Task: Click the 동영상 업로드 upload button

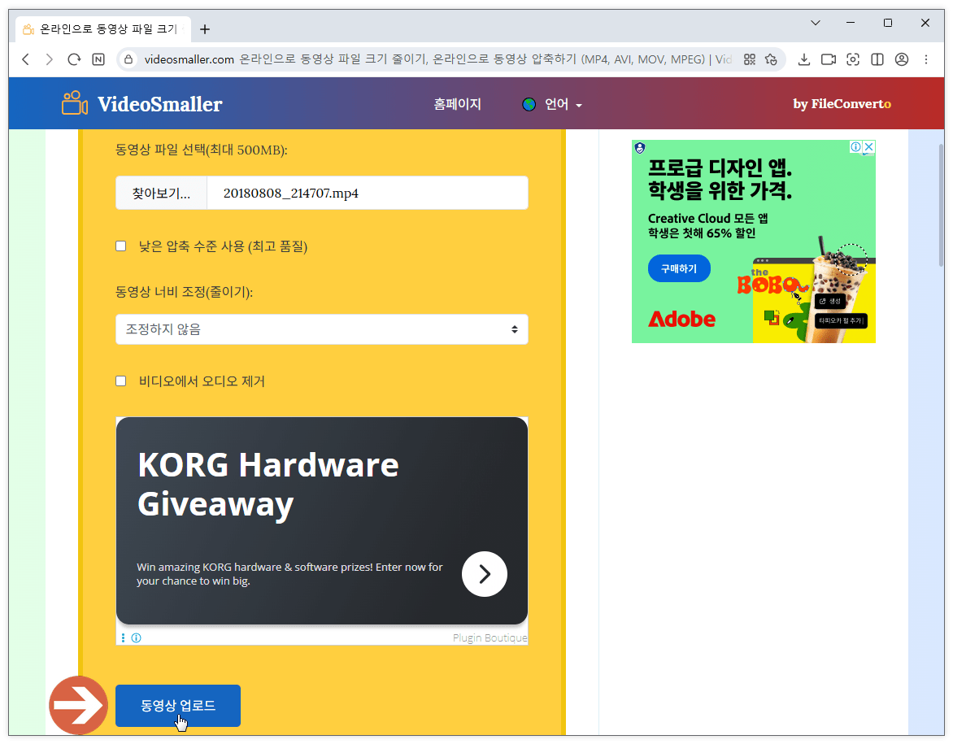Action: [178, 706]
